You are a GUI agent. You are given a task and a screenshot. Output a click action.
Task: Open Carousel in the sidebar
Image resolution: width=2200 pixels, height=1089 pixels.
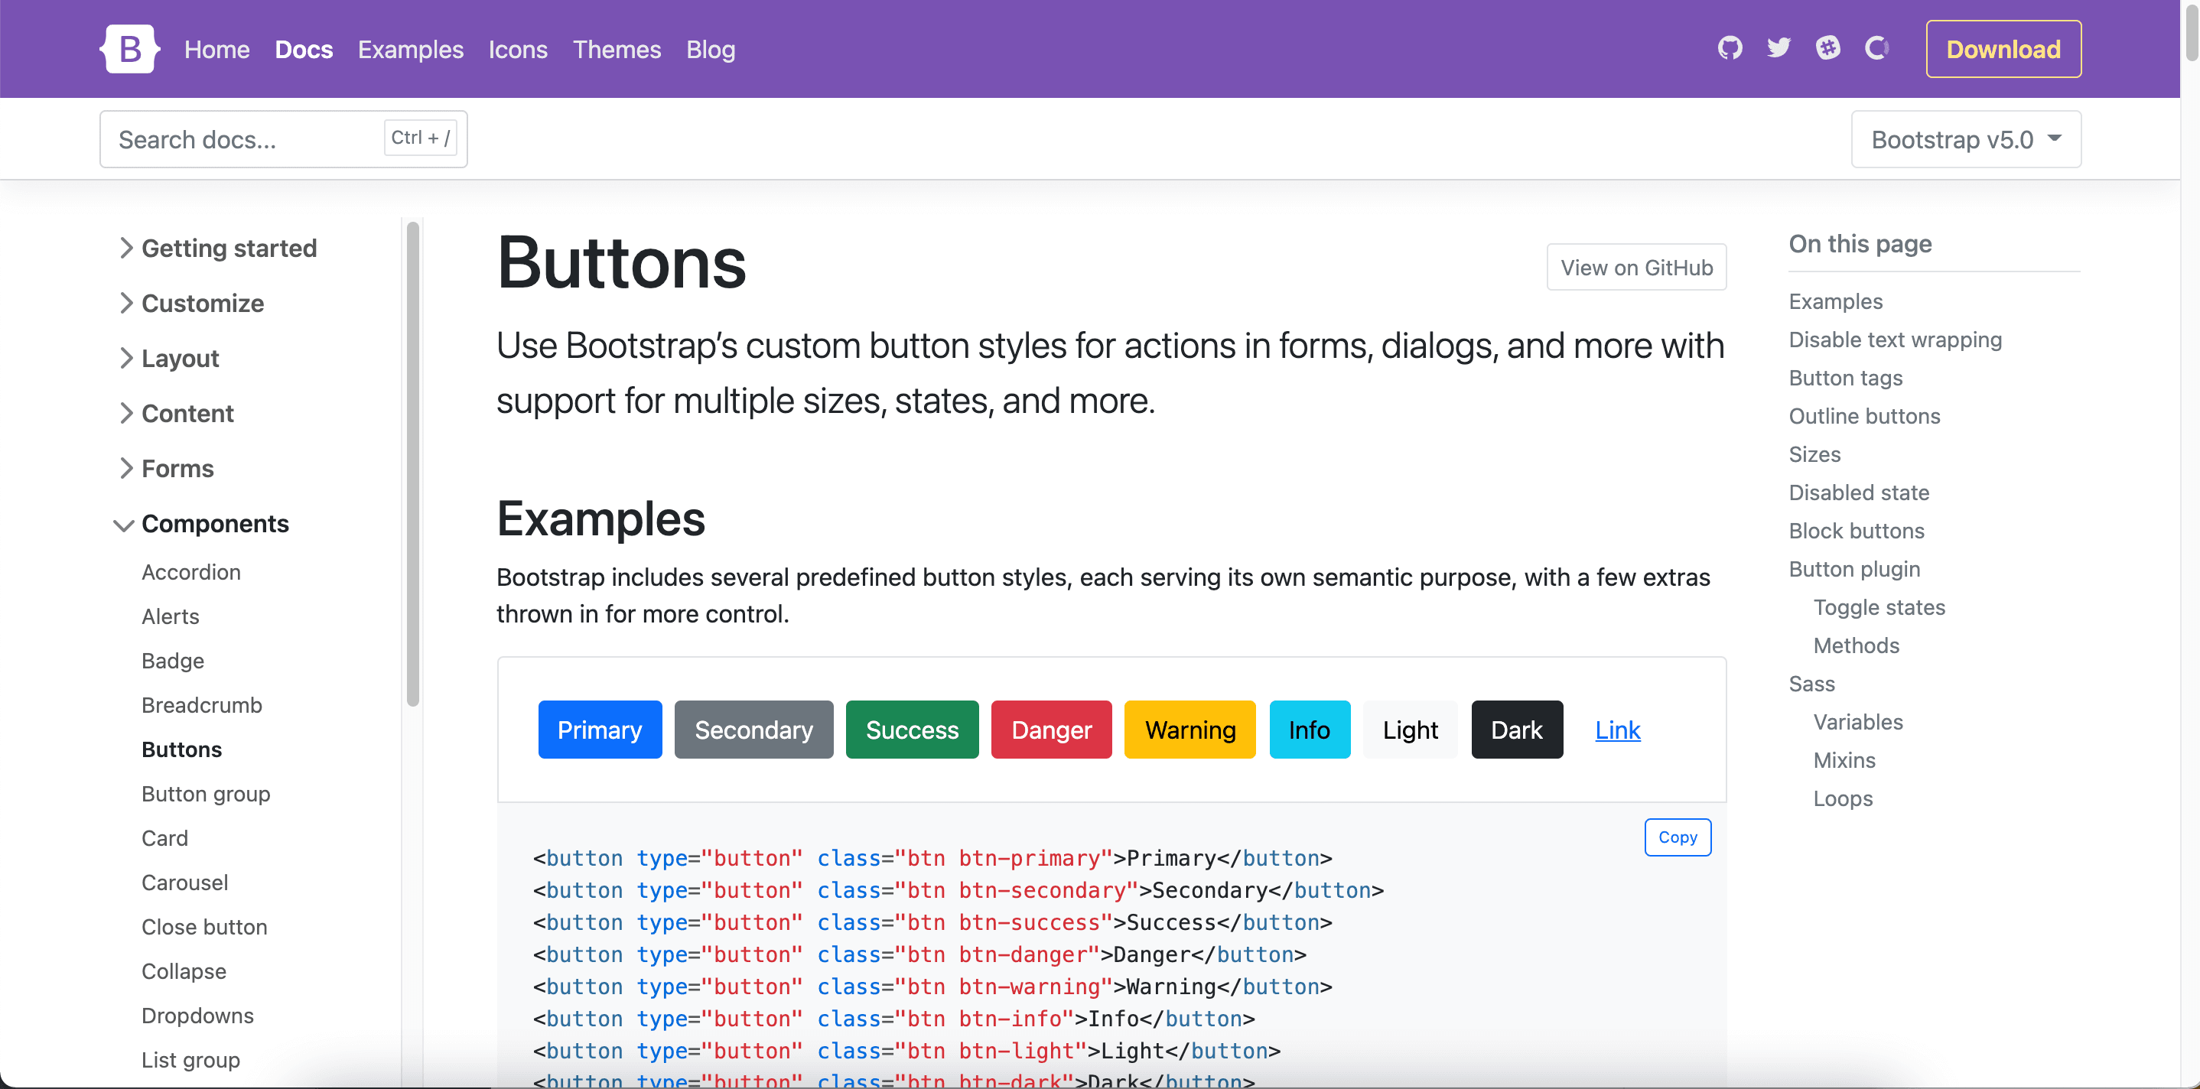coord(184,883)
